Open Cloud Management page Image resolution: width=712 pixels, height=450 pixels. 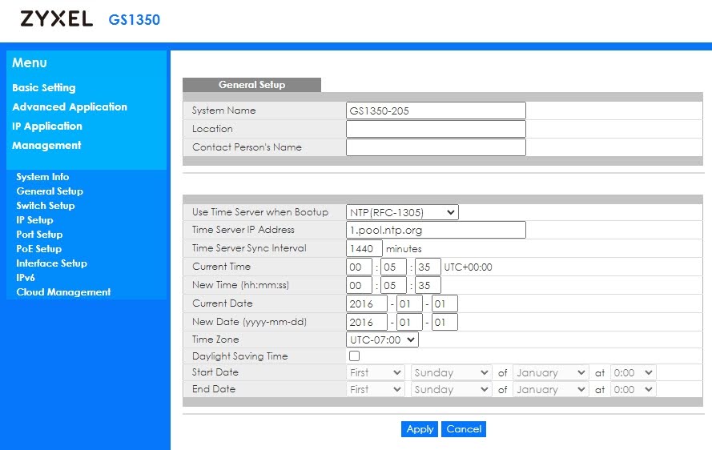pos(63,292)
